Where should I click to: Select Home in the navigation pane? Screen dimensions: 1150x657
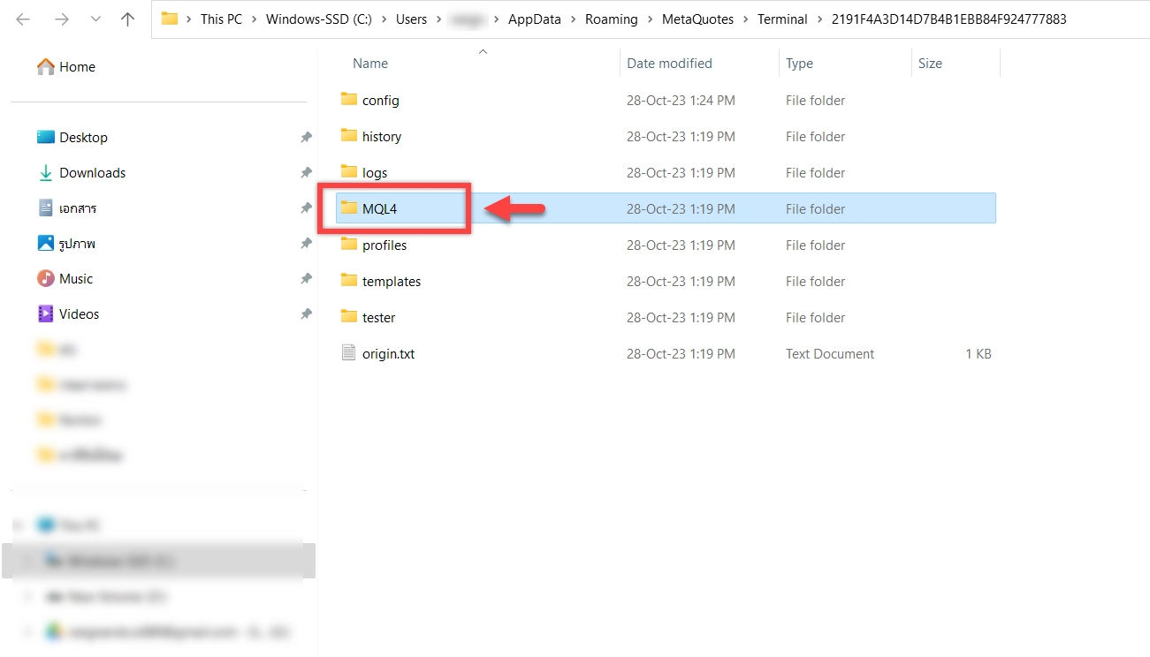click(x=77, y=67)
